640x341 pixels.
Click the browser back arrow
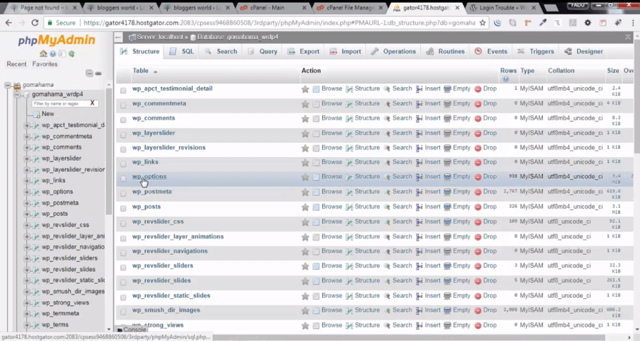pos(9,23)
